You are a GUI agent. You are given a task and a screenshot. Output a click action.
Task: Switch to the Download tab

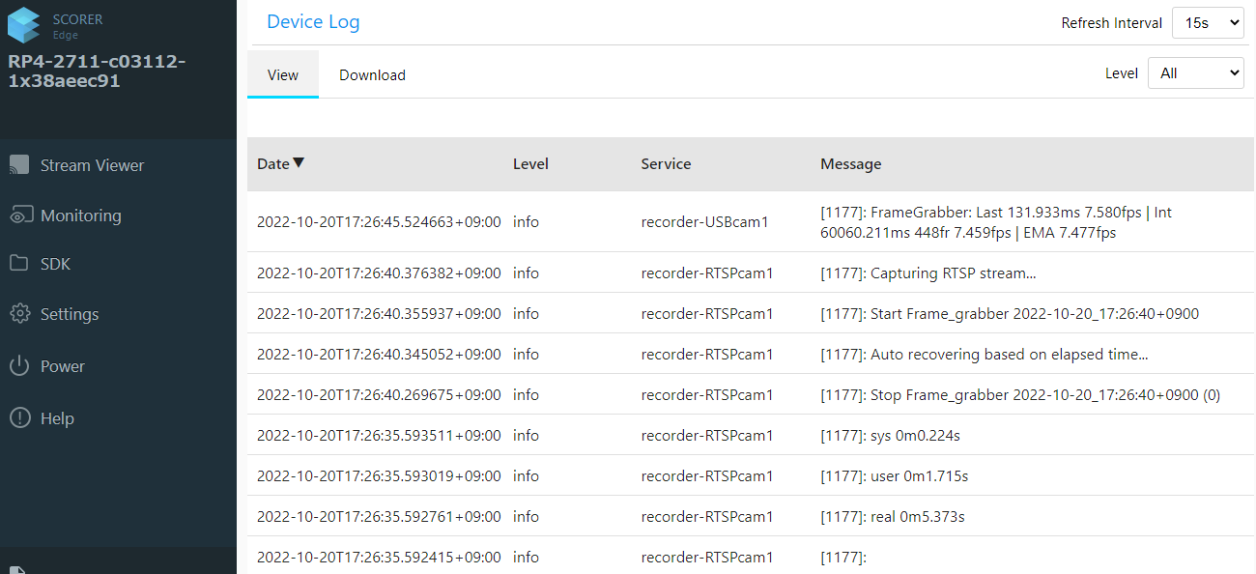pos(372,75)
